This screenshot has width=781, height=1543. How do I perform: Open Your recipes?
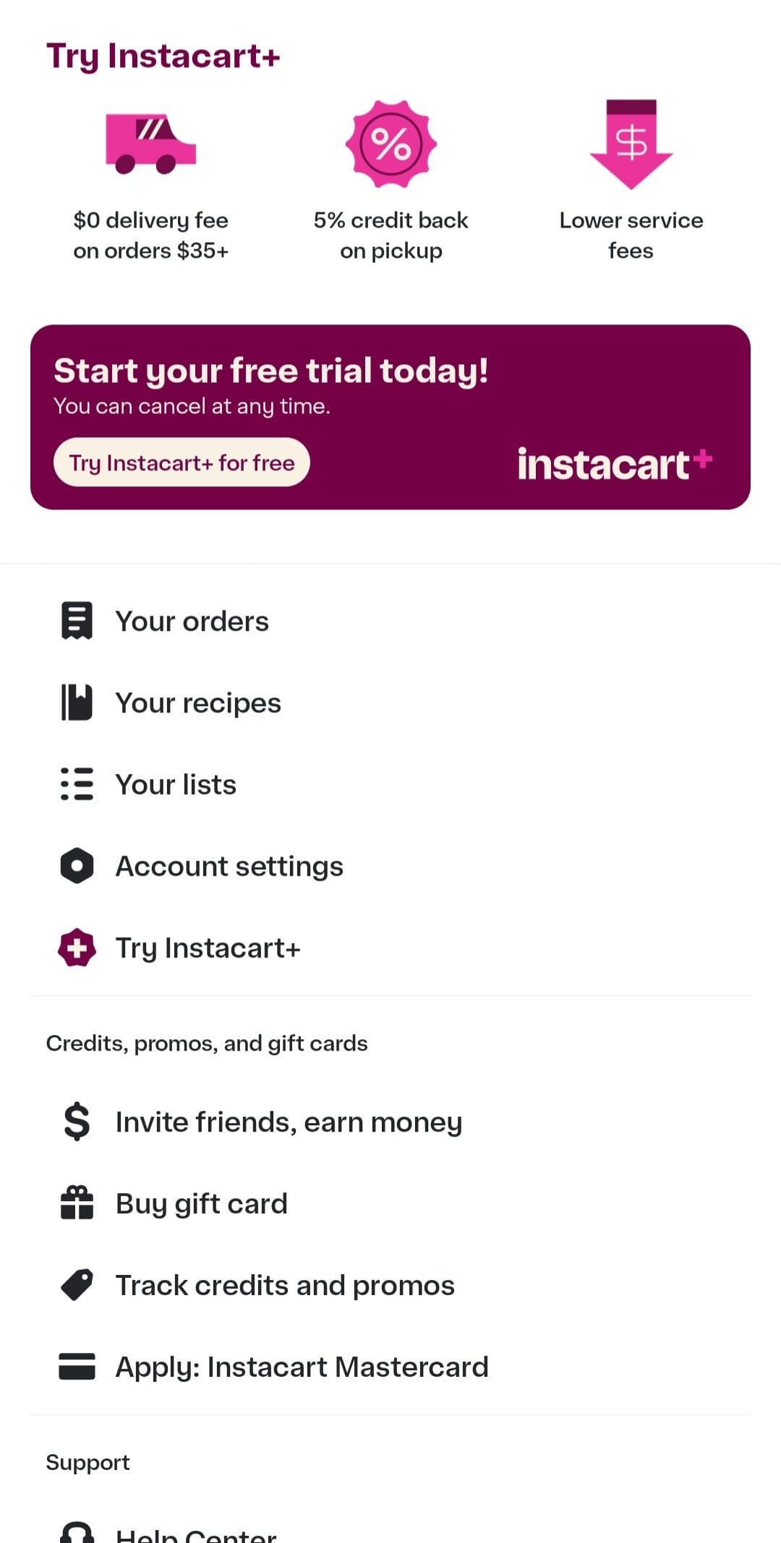tap(198, 703)
